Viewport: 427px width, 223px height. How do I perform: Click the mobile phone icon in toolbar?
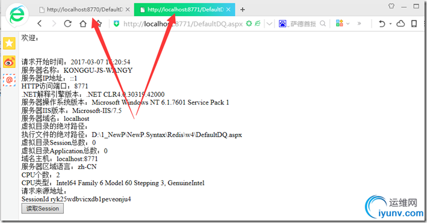point(414,23)
